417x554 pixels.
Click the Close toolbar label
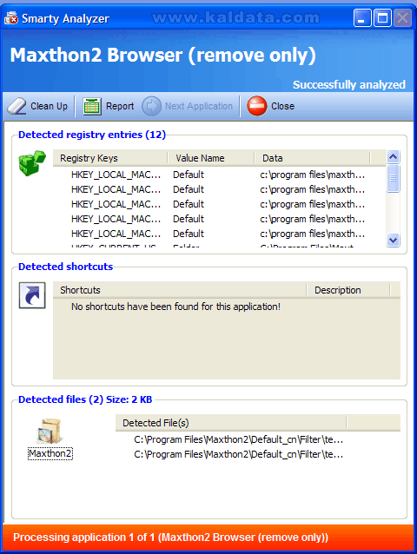coord(282,106)
